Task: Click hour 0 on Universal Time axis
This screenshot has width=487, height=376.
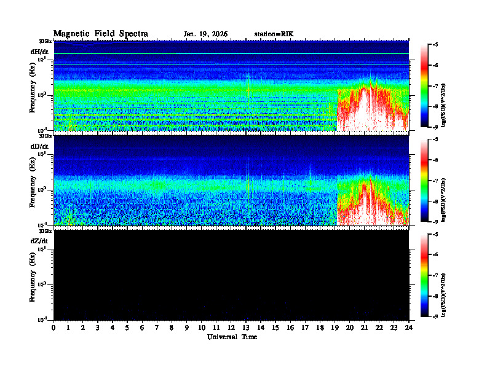Action: point(53,328)
